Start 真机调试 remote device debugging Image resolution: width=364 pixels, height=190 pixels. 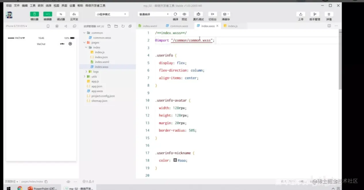198,14
